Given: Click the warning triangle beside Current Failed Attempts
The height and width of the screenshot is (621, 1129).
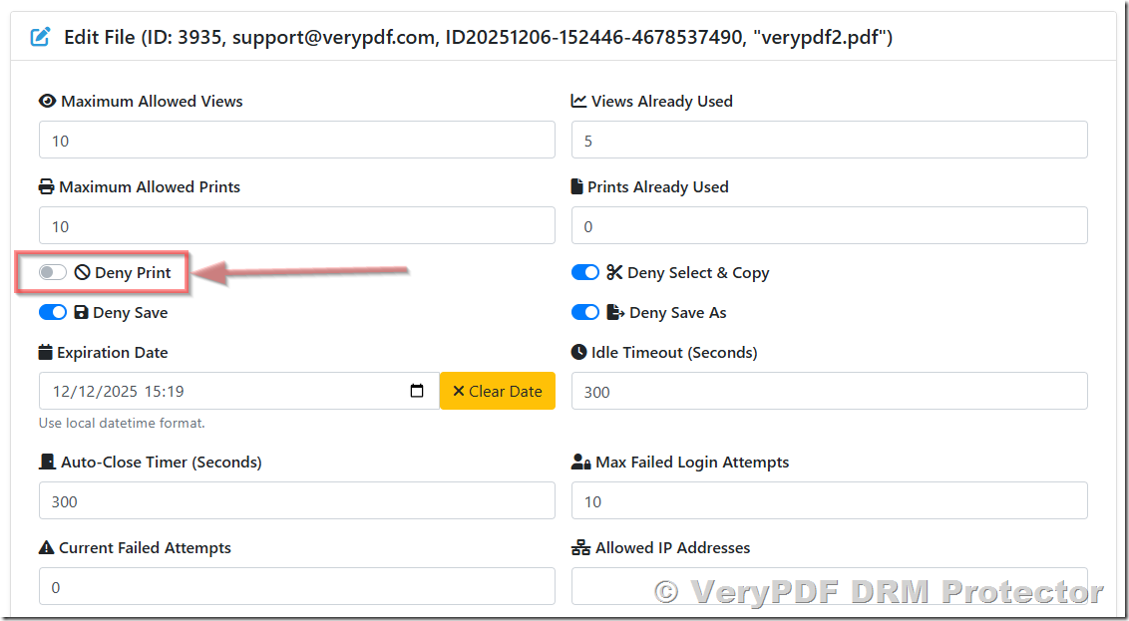Looking at the screenshot, I should (x=46, y=547).
